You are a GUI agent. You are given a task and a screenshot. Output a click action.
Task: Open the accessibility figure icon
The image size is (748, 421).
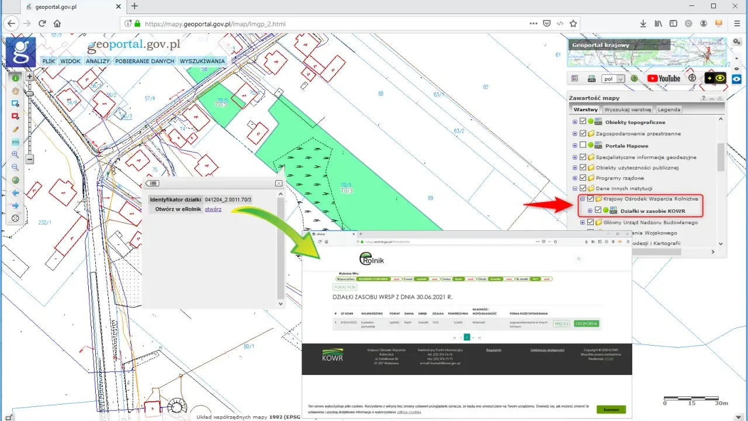click(x=692, y=78)
